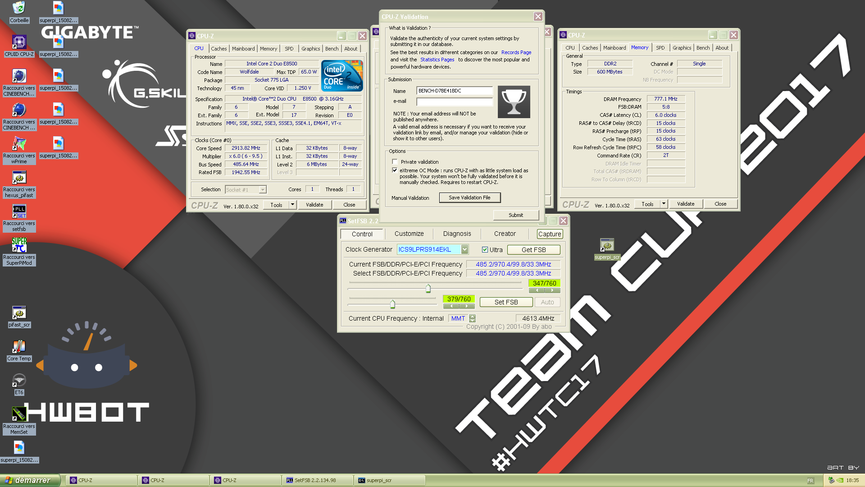Click the FR language indicator in the tray
The width and height of the screenshot is (865, 487).
(x=810, y=481)
